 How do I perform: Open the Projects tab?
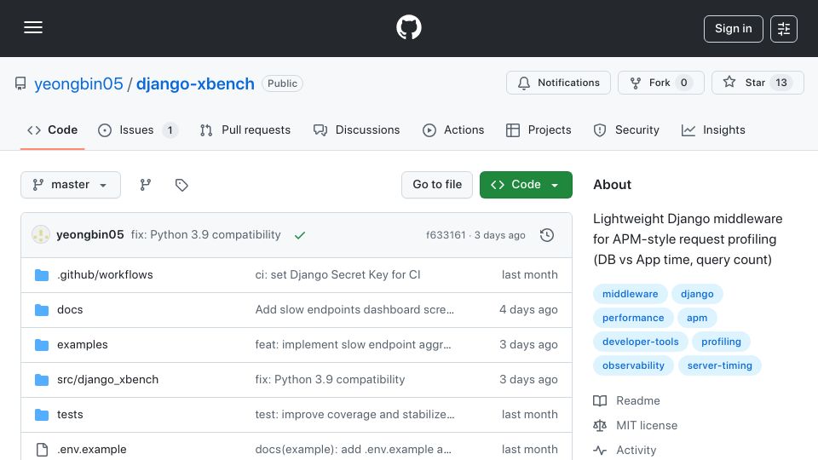[539, 129]
